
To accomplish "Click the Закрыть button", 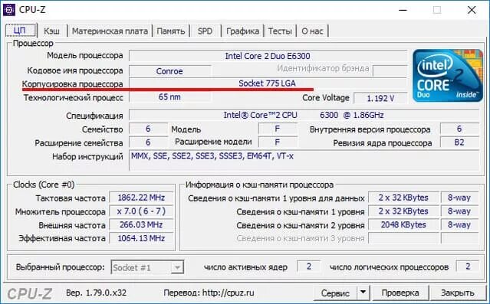I will tap(458, 293).
